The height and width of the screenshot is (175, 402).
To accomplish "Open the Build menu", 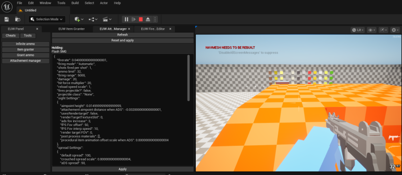I will coord(75,3).
